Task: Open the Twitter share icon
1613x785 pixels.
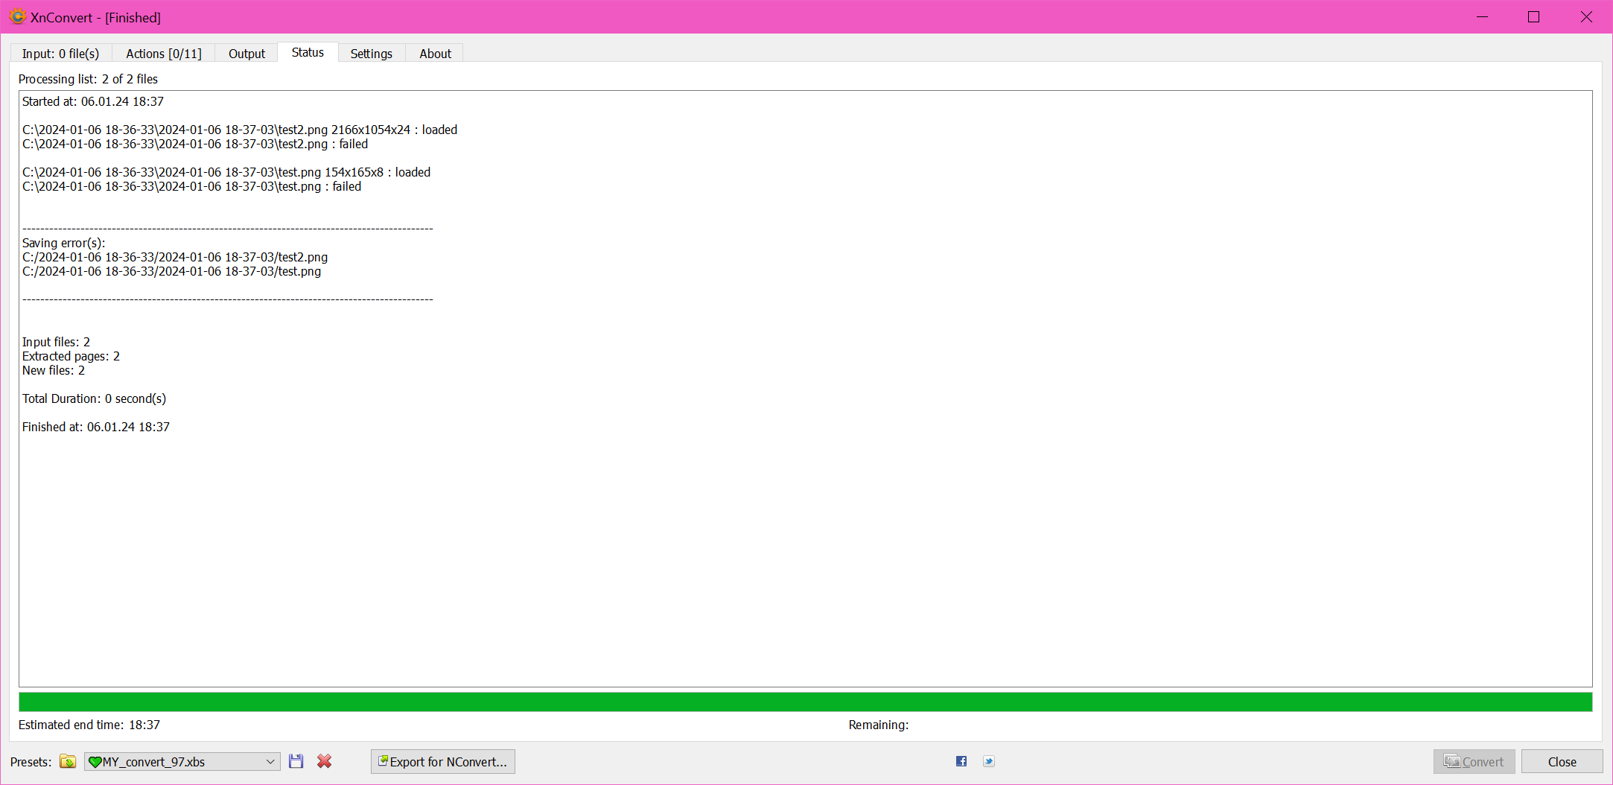Action: [x=989, y=761]
